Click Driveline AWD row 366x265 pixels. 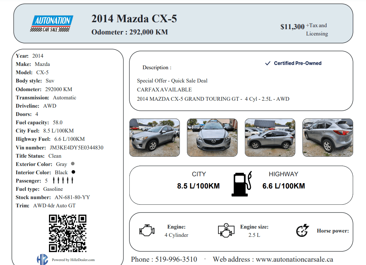click(x=36, y=106)
